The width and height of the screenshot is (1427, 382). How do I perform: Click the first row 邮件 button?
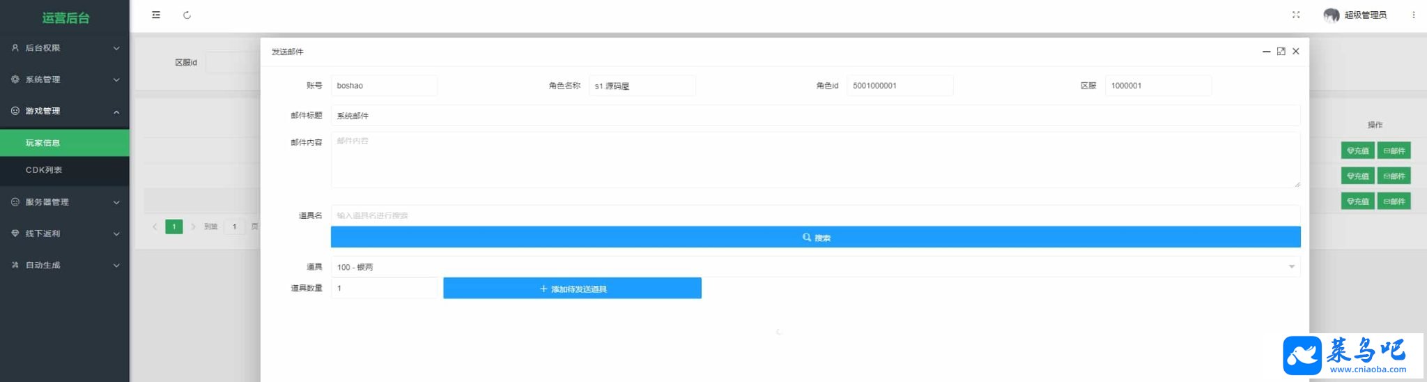[x=1394, y=151]
